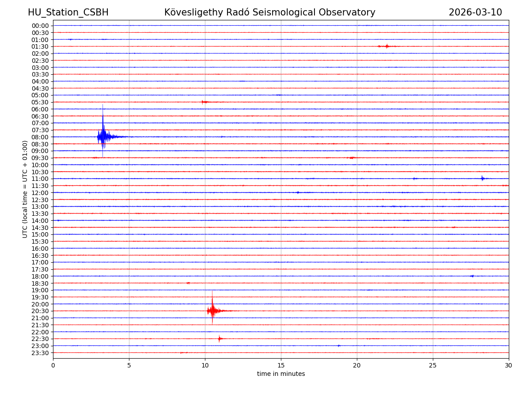Click the large red seismic event on 20:30 trace
Image resolution: width=530 pixels, height=398 pixels.
pos(212,311)
